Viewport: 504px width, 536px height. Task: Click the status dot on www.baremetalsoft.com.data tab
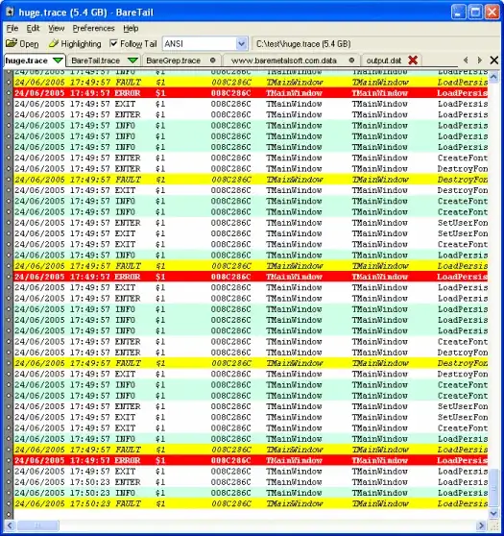[x=351, y=61]
